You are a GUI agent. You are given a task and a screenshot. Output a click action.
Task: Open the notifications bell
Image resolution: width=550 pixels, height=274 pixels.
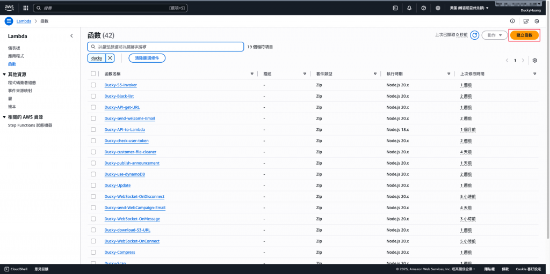pyautogui.click(x=409, y=8)
